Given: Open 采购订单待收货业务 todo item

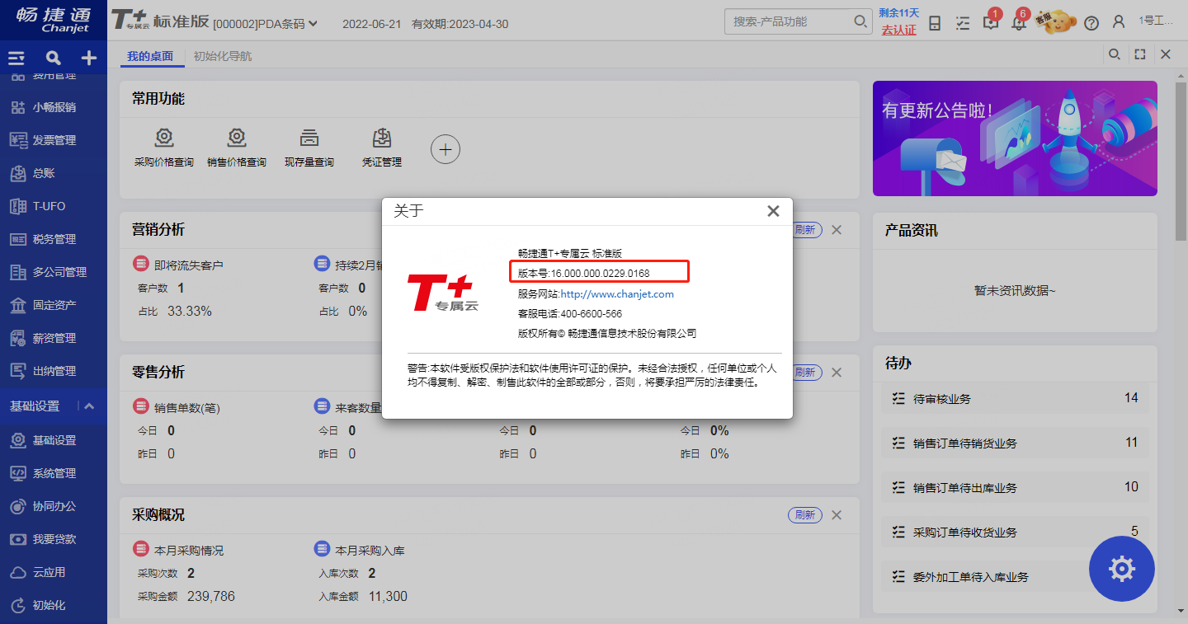Looking at the screenshot, I should pos(1015,532).
